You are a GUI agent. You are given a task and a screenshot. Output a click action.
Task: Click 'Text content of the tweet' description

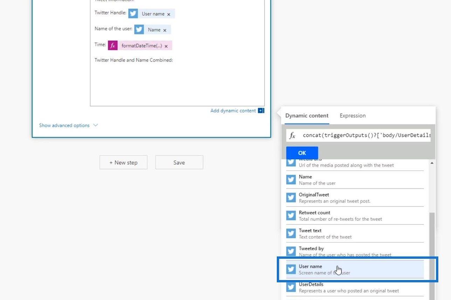[x=325, y=237]
